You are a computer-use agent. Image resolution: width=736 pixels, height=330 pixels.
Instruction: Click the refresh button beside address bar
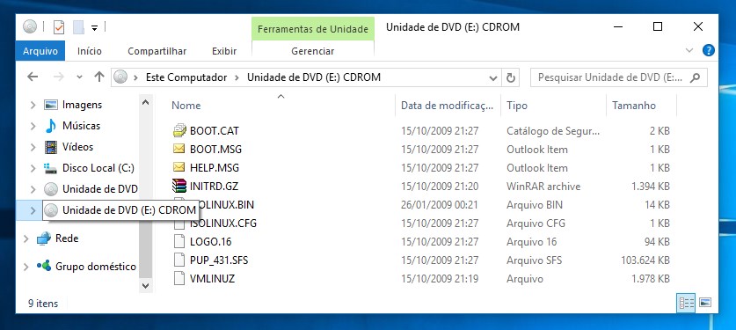tap(511, 77)
